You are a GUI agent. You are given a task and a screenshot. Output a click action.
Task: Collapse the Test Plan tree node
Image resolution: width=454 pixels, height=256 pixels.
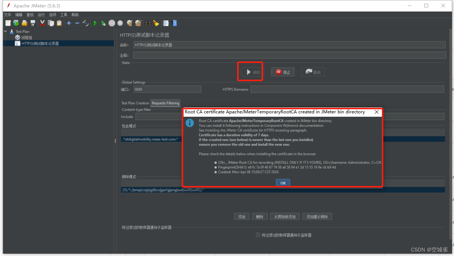[x=6, y=31]
